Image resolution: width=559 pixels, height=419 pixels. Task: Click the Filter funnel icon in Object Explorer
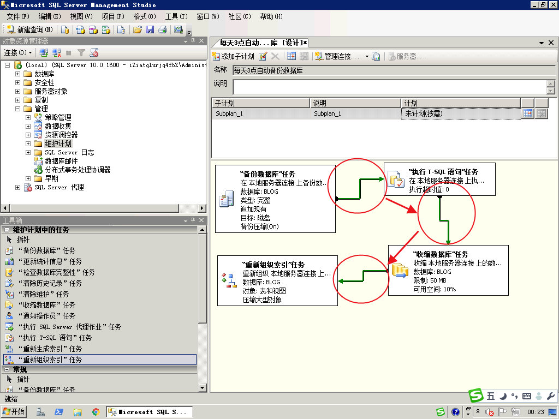pos(81,53)
